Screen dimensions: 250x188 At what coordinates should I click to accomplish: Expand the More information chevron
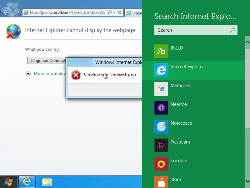[28, 74]
